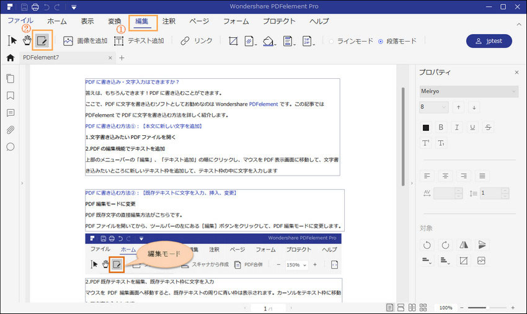Toggle underline formatting
527x314 pixels.
pyautogui.click(x=472, y=127)
